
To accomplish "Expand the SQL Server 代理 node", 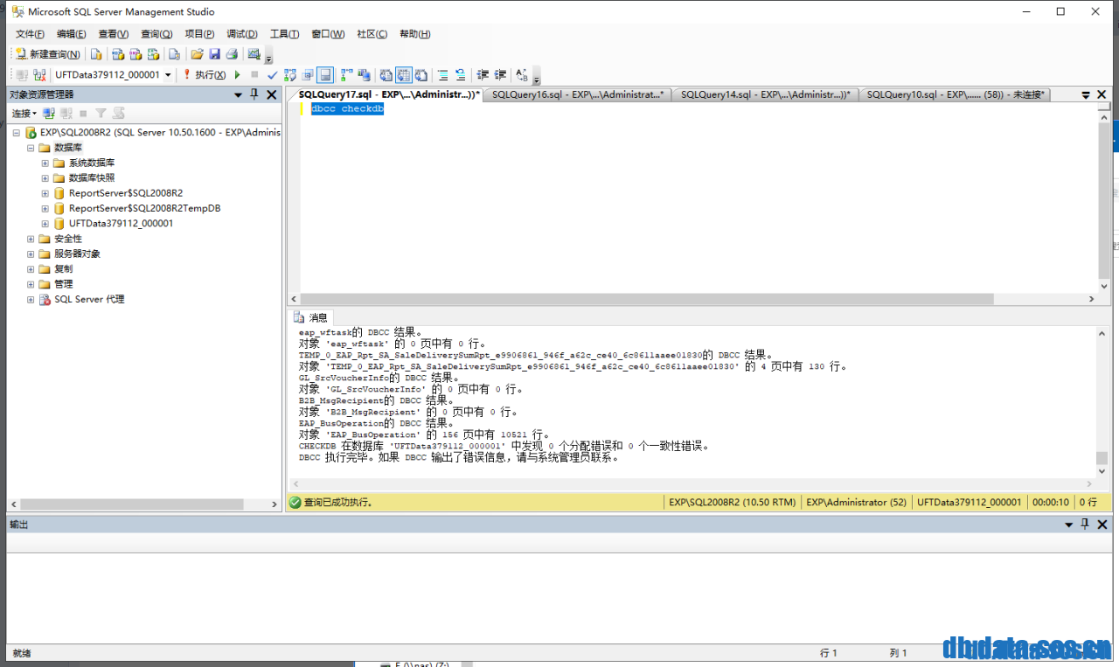I will (x=31, y=299).
